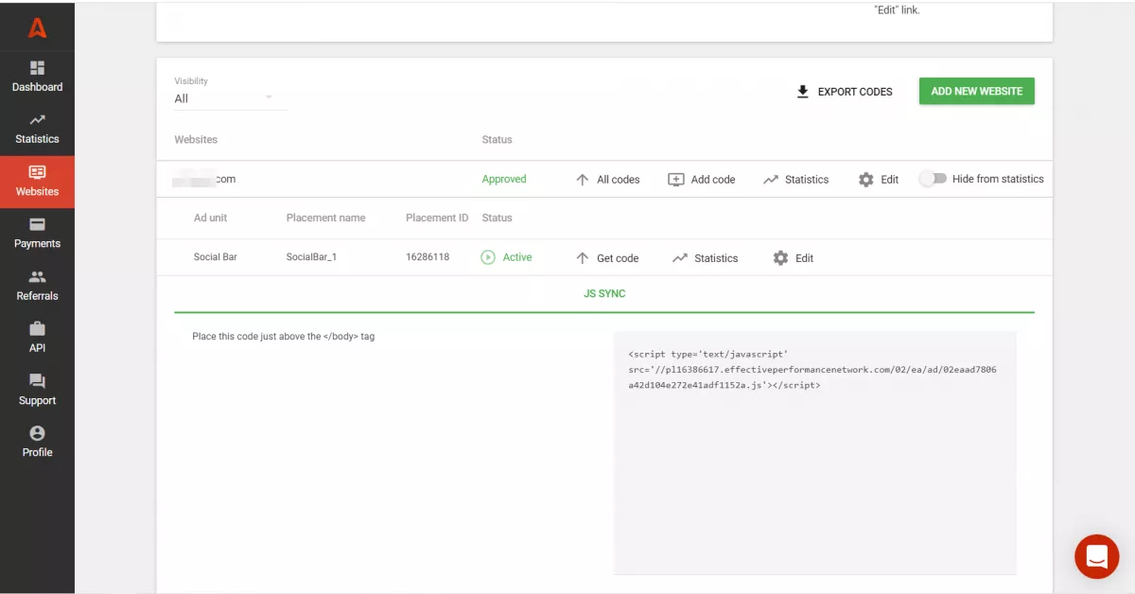
Task: Click the blurred website domain name
Action: point(205,179)
